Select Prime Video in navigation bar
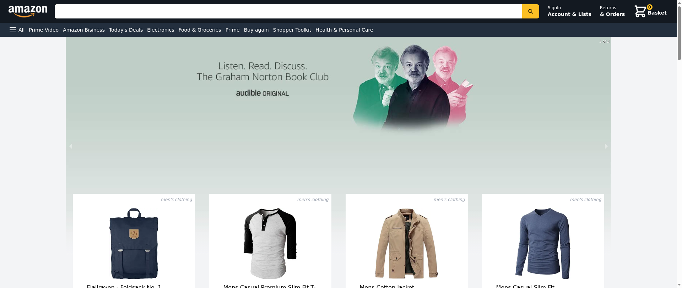Screen dimensions: 682x288 (44, 30)
